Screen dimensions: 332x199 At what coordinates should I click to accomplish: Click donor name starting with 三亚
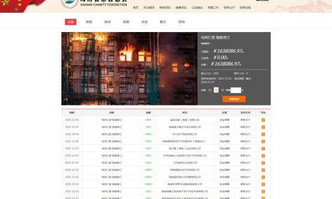(x=185, y=163)
